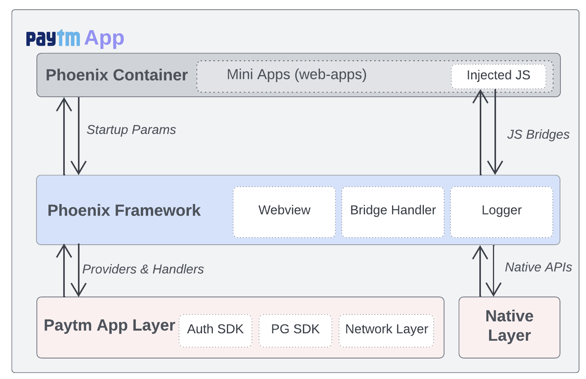Click the Providers & Handlers label
This screenshot has height=379, width=586.
[x=143, y=269]
